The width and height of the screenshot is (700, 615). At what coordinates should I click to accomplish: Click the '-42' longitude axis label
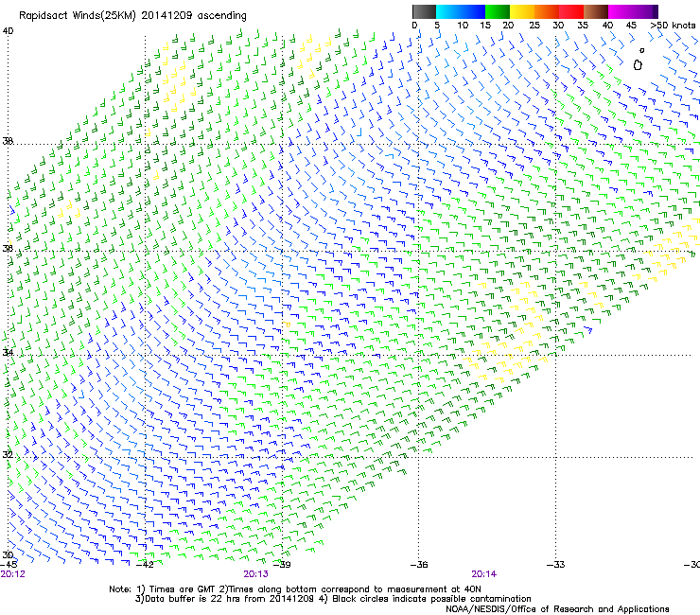(145, 565)
